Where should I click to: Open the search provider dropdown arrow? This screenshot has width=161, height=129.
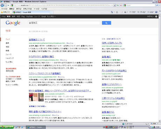click(x=159, y=5)
